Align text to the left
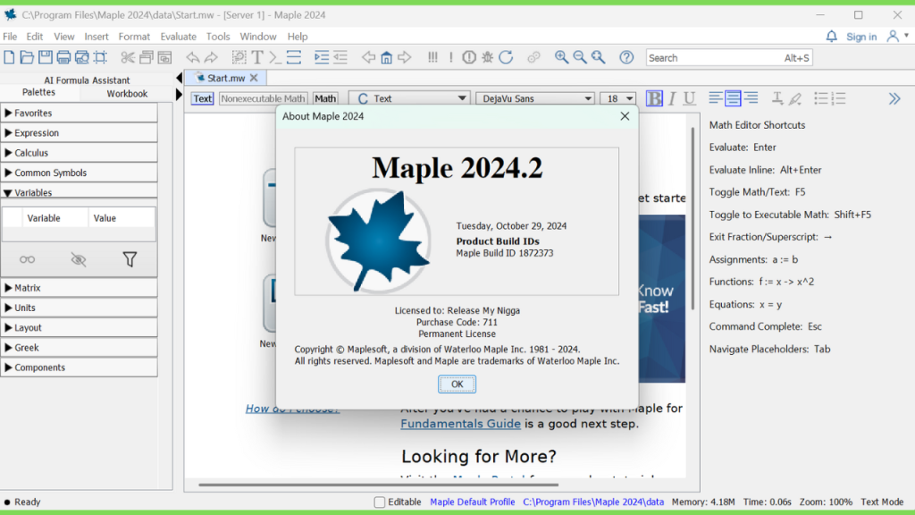This screenshot has height=515, width=915. click(716, 98)
